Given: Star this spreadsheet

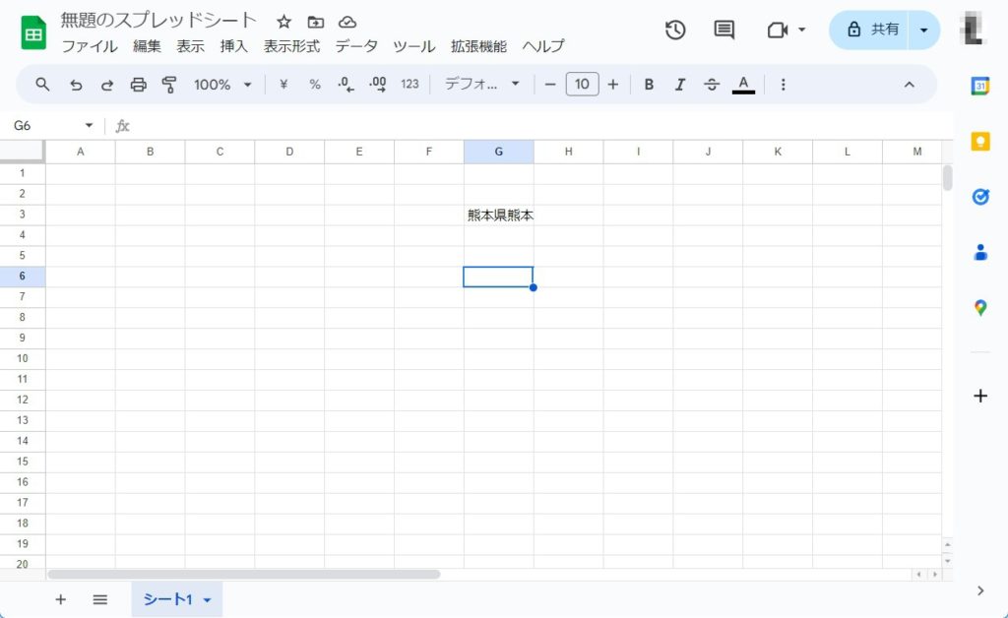Looking at the screenshot, I should click(283, 22).
